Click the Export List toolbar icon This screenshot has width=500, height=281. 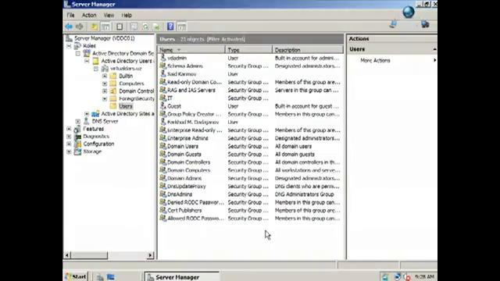[156, 27]
